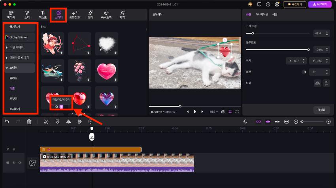This screenshot has height=188, width=336.
Task: Delete selected clip with the trash icon
Action: [x=29, y=122]
